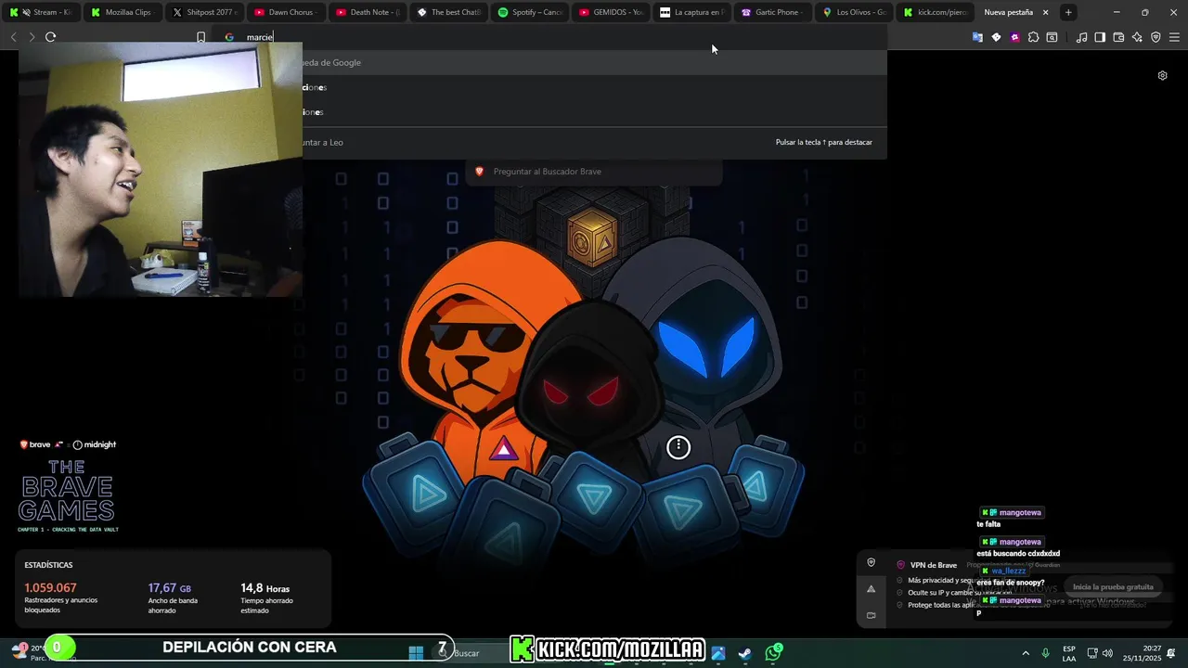This screenshot has height=668, width=1188.
Task: Open the network tray icon
Action: [x=1092, y=653]
